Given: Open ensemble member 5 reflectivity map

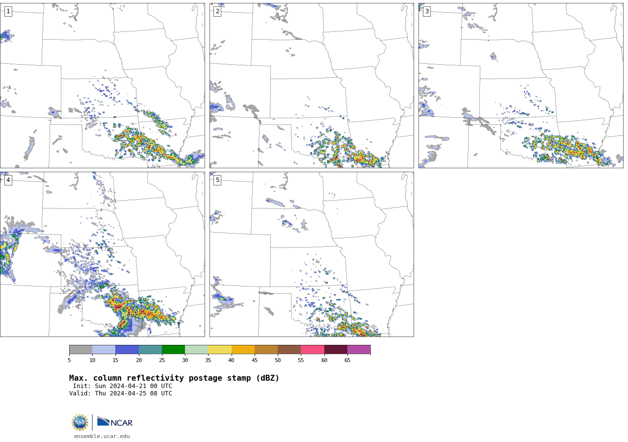Looking at the screenshot, I should point(312,254).
